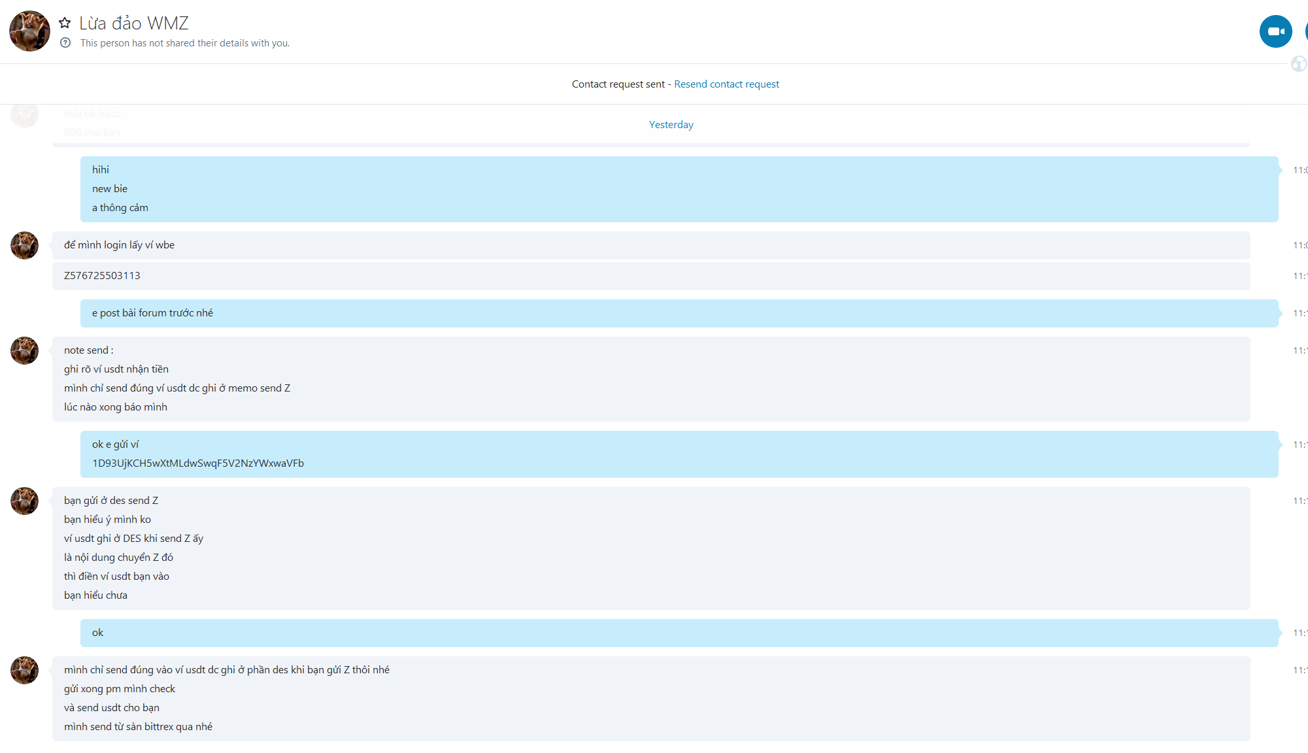Image resolution: width=1308 pixels, height=753 pixels.
Task: Click the 'hihi new bie' message bubble
Action: [110, 189]
